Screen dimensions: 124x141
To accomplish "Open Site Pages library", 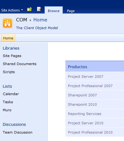I will [x=12, y=56].
